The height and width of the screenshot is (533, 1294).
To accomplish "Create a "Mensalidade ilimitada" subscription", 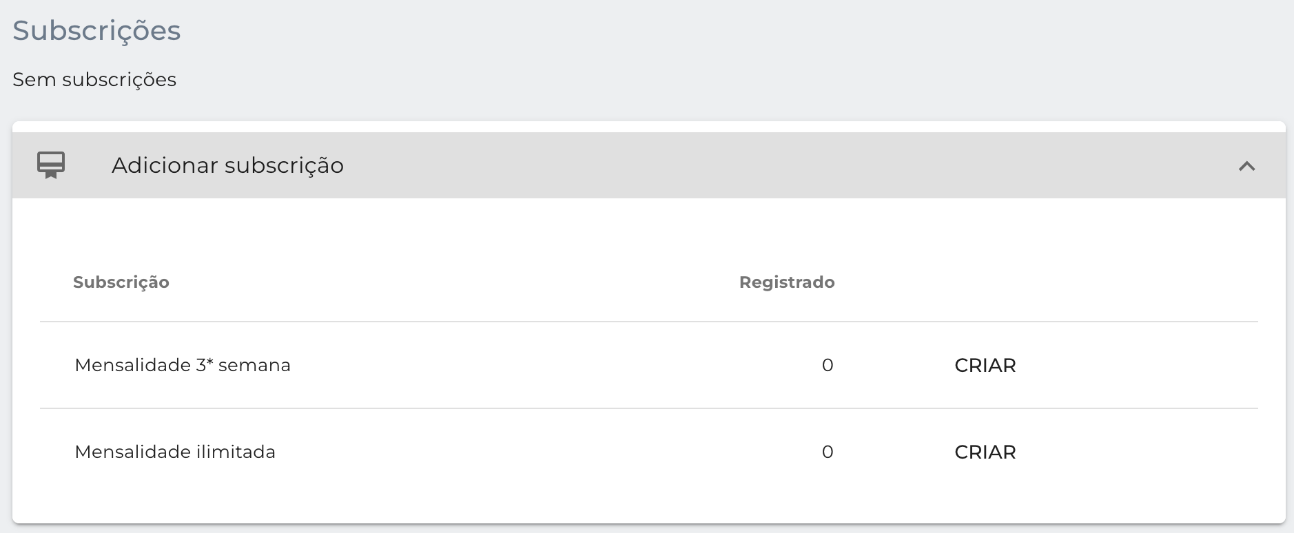I will point(985,452).
